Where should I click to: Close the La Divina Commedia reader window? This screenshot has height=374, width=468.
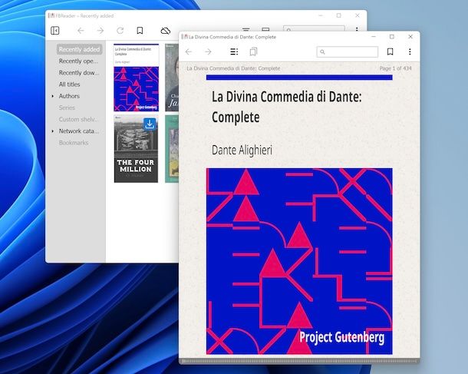click(x=410, y=37)
